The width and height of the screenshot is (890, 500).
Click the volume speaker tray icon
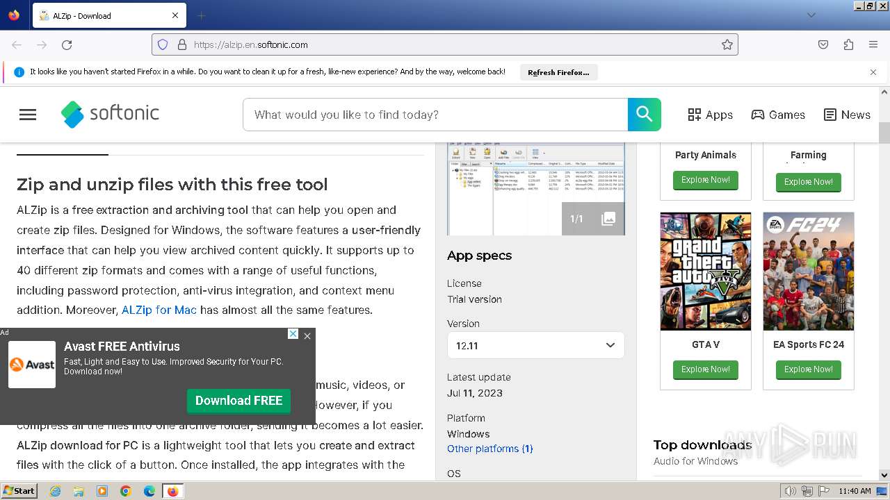pos(791,491)
